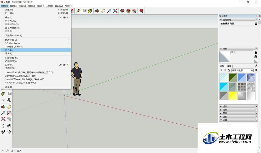Screen dimensions: 261x153
Task: Click the materials forward arrow
Action: point(225,70)
